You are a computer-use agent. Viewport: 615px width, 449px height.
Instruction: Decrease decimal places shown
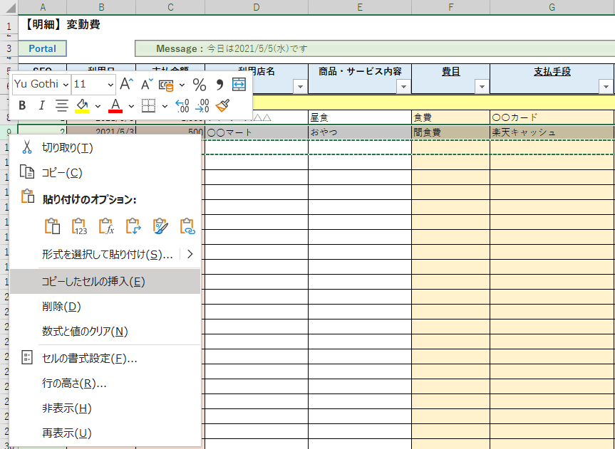(x=202, y=105)
